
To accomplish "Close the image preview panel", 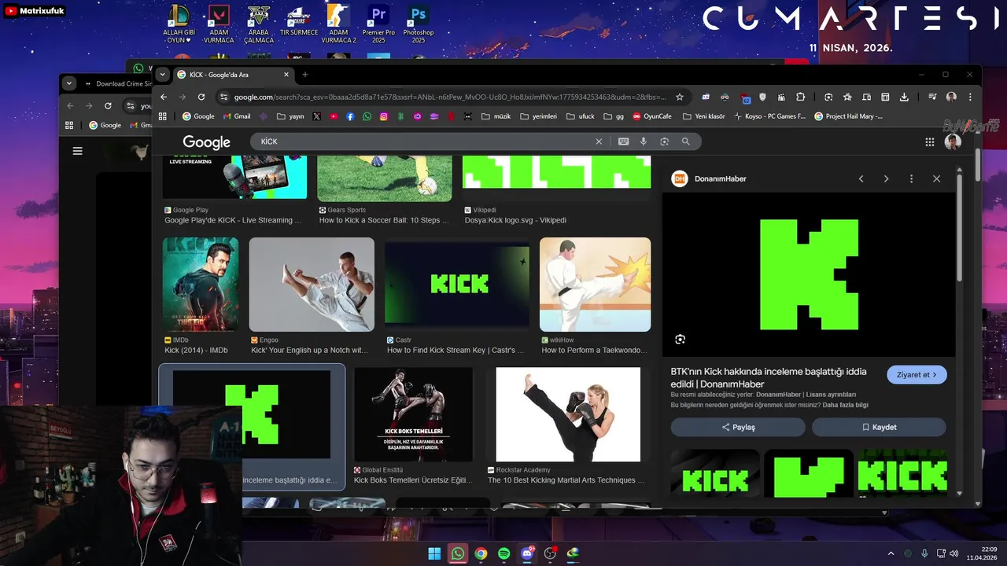I will tap(936, 178).
